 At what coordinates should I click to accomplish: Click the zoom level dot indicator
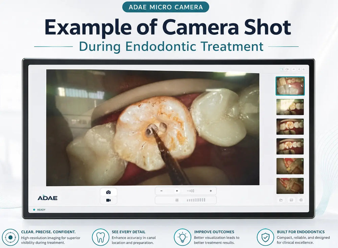point(177,191)
